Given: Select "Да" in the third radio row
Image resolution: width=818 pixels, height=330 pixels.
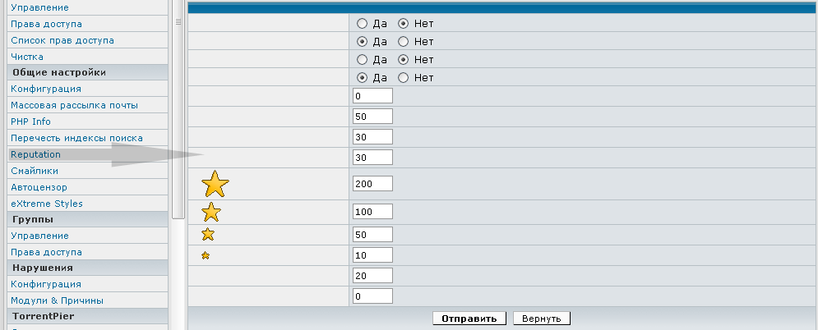Looking at the screenshot, I should point(362,59).
